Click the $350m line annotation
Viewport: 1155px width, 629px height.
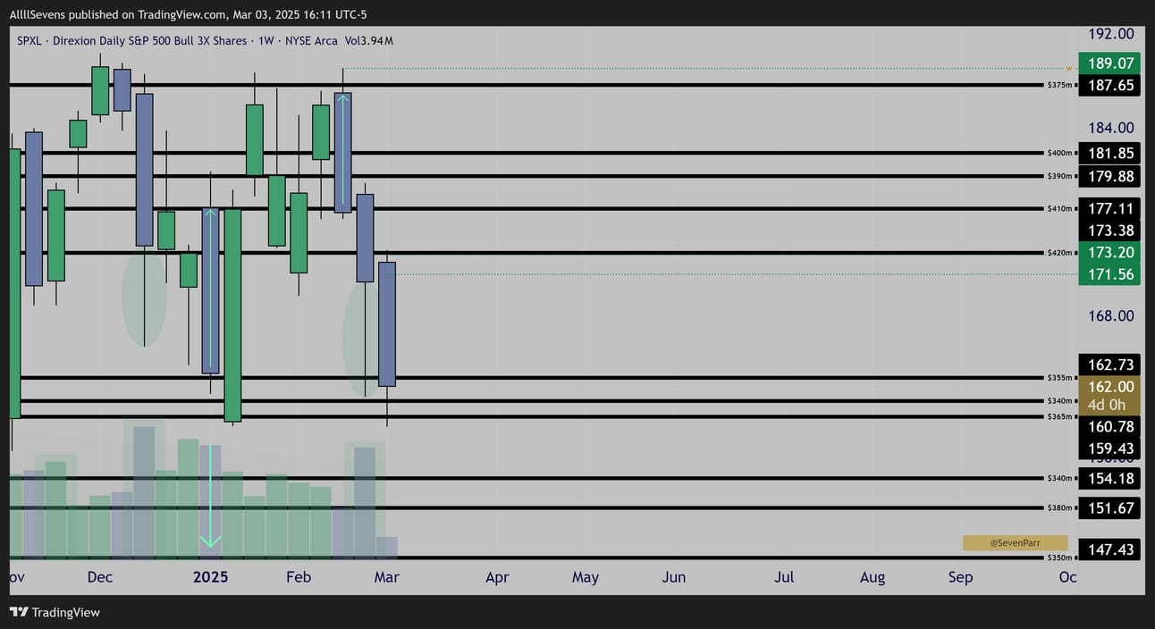coord(1058,558)
